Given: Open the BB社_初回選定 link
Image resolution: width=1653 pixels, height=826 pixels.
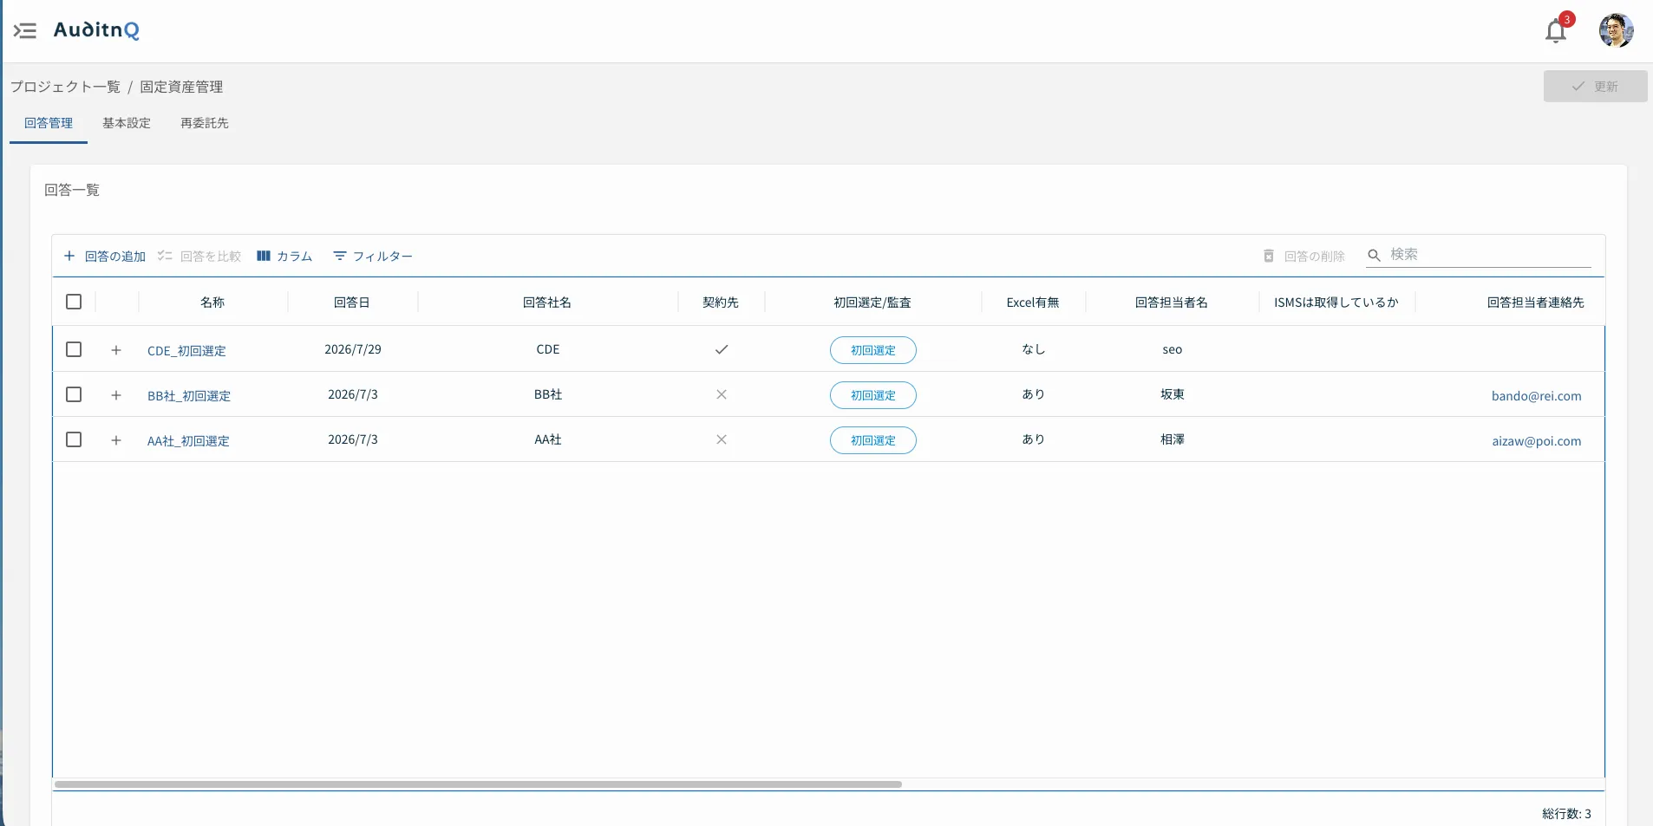Looking at the screenshot, I should coord(189,395).
